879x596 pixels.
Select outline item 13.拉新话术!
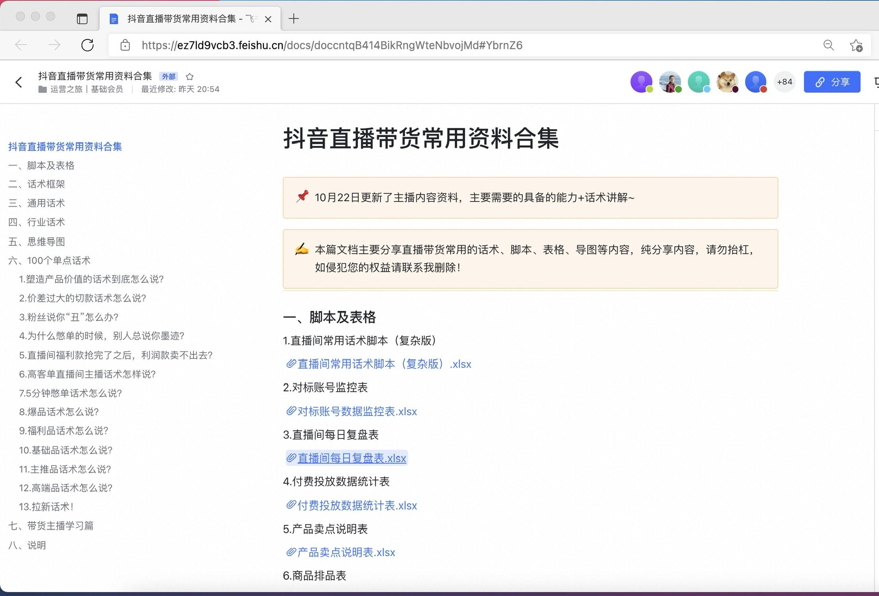46,507
